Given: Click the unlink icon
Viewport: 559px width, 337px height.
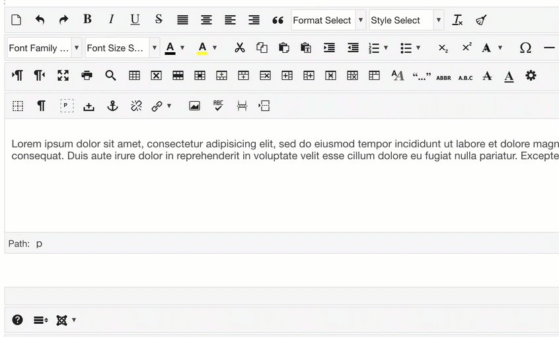Looking at the screenshot, I should tap(136, 106).
